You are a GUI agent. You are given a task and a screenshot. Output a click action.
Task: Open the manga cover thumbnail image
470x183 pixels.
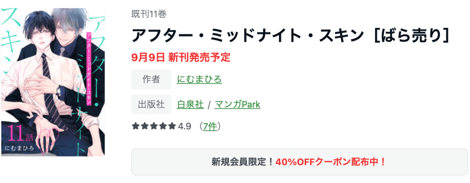[53, 82]
